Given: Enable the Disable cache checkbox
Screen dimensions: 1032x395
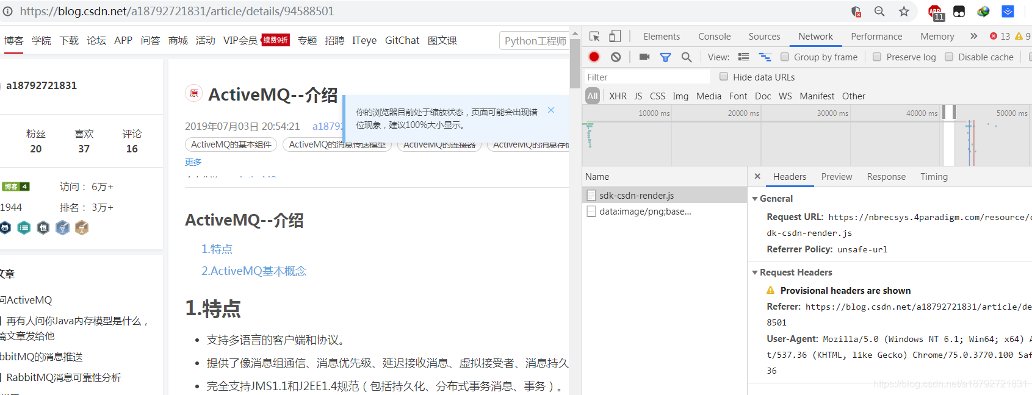Looking at the screenshot, I should 949,57.
